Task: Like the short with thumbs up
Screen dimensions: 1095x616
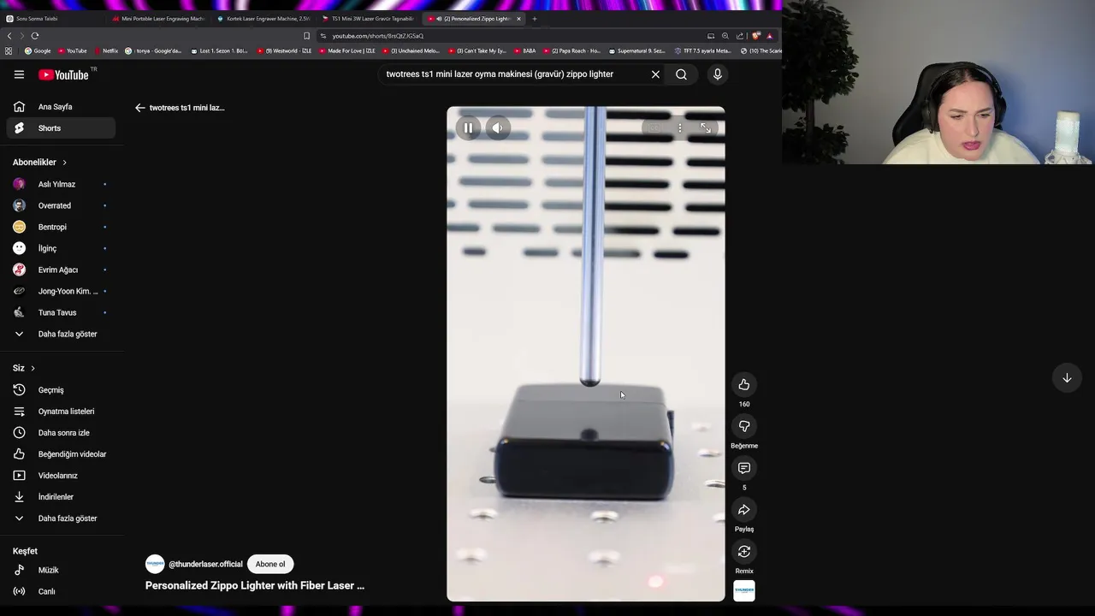Action: [x=744, y=385]
